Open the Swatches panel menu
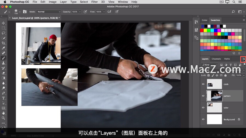This screenshot has height=138, width=246. (244, 20)
